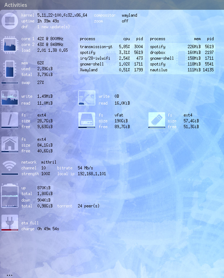Click the network upload/download graph icon

coord(10,195)
